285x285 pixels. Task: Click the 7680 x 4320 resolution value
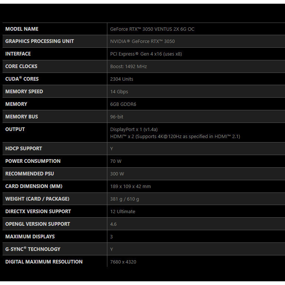(123, 262)
